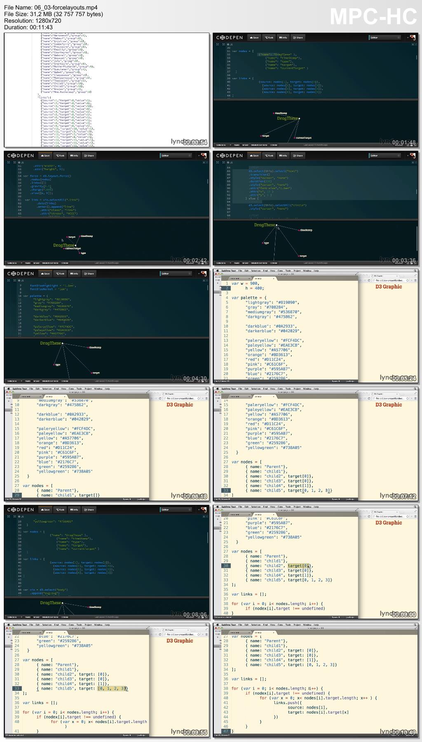Click CodePen logo in the 00:02:42 frame
422x742 pixels.
coord(21,156)
